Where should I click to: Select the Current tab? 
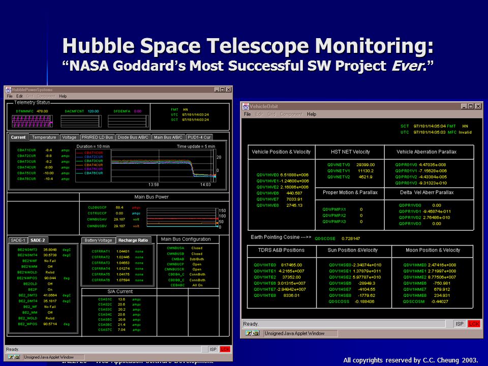tap(18, 137)
